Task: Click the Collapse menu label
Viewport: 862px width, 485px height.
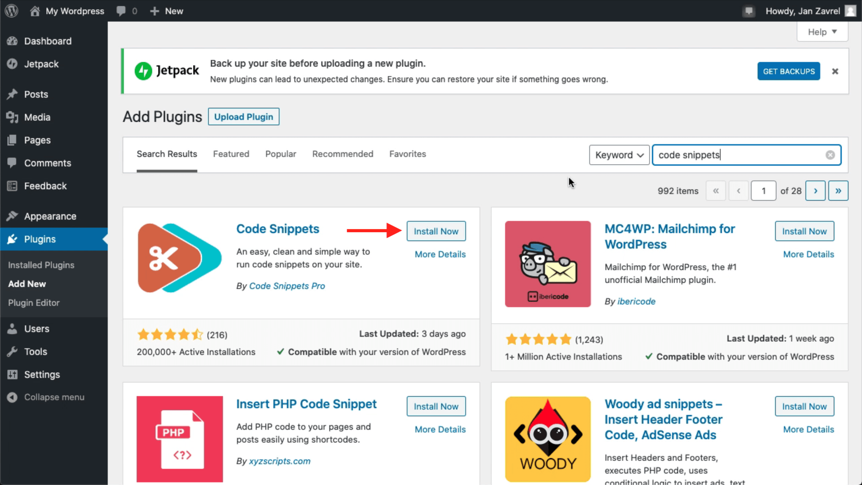Action: coord(54,397)
